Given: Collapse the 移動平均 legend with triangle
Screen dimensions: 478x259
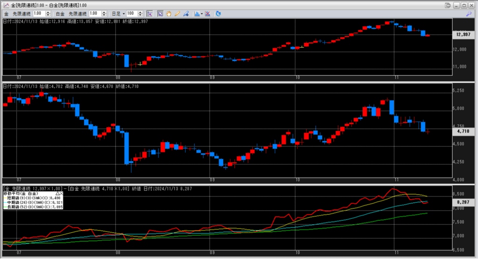Looking at the screenshot, I should pyautogui.click(x=57, y=194).
